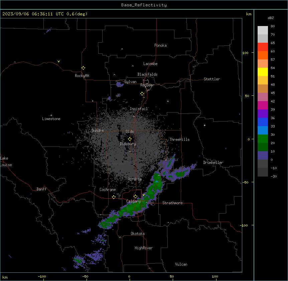This screenshot has height=281, width=288.
Task: Click the blue reflectivity core northeast of Calgary
Action: tap(157, 182)
